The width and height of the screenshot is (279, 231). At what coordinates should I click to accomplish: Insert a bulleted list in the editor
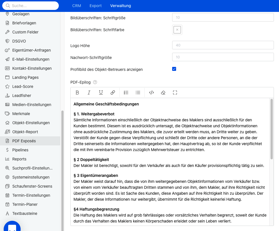(138, 93)
